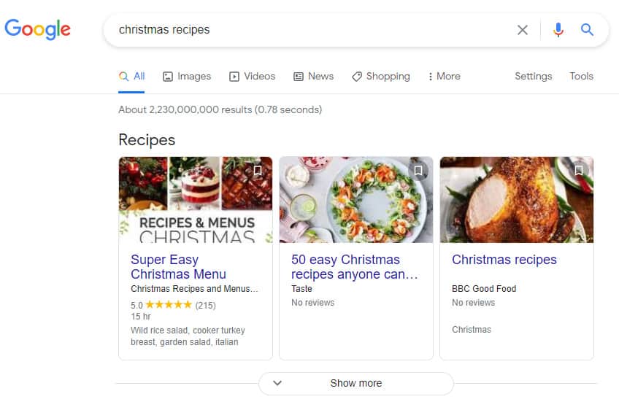Focus the christmas recipes search field
619x410 pixels.
tap(307, 30)
